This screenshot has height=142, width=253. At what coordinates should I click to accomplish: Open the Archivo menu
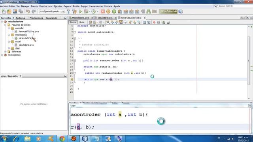4,6
